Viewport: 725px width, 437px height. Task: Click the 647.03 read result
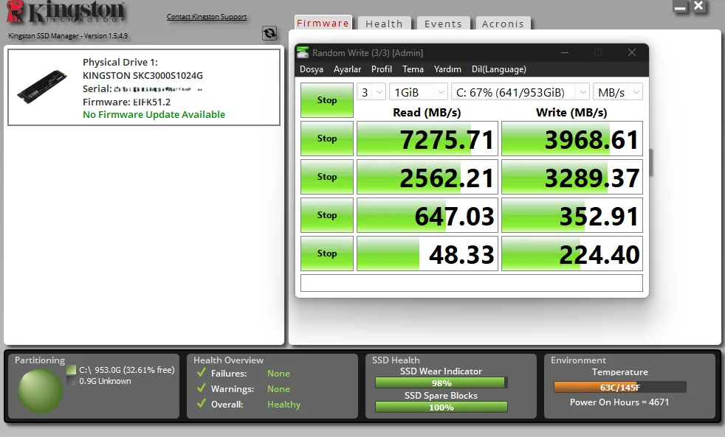(x=427, y=215)
